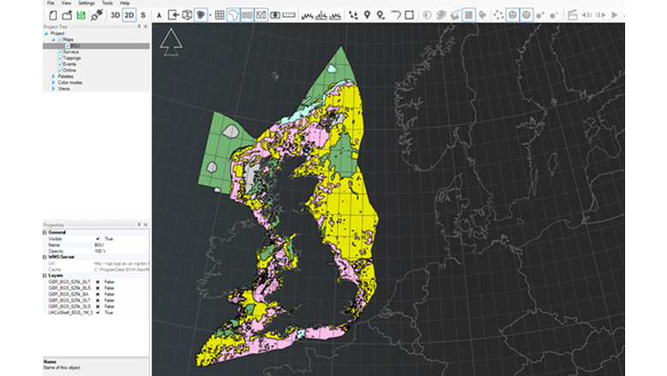667x376 pixels.
Task: Toggle the map image overlay icon
Action: (261, 15)
